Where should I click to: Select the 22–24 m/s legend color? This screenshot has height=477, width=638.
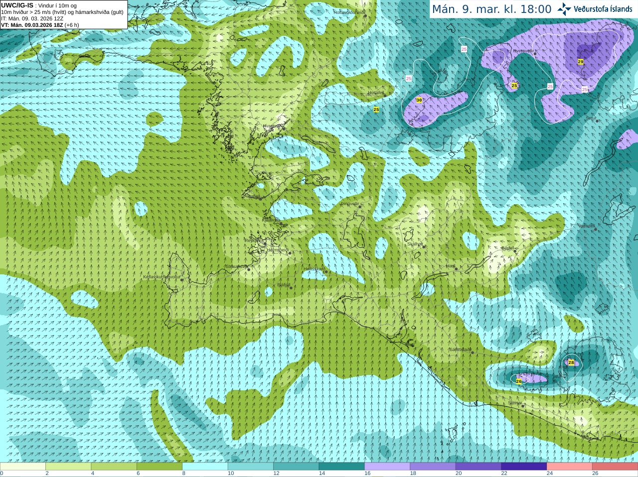tap(524, 467)
